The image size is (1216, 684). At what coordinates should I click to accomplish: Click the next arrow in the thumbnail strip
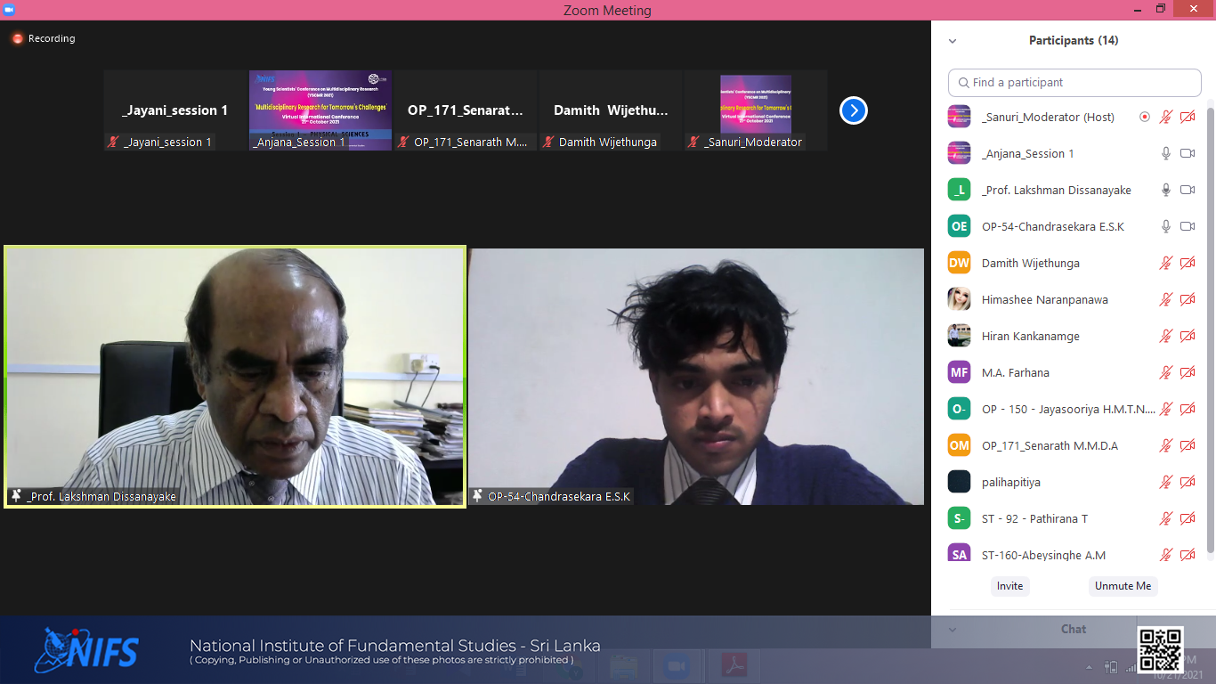(853, 110)
